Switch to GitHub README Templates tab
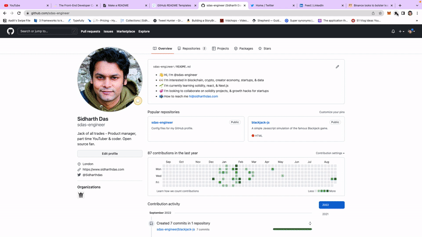 (174, 5)
